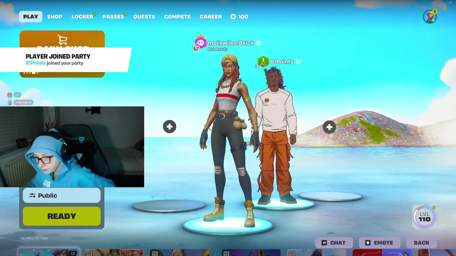Viewport: 456px width, 256px height.
Task: Click the BACK button
Action: (421, 243)
